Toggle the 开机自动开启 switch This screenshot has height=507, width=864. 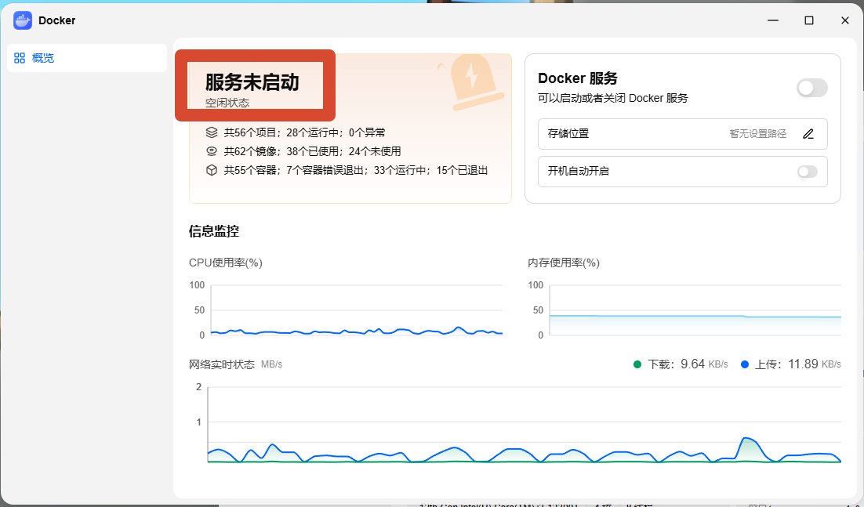click(x=808, y=172)
